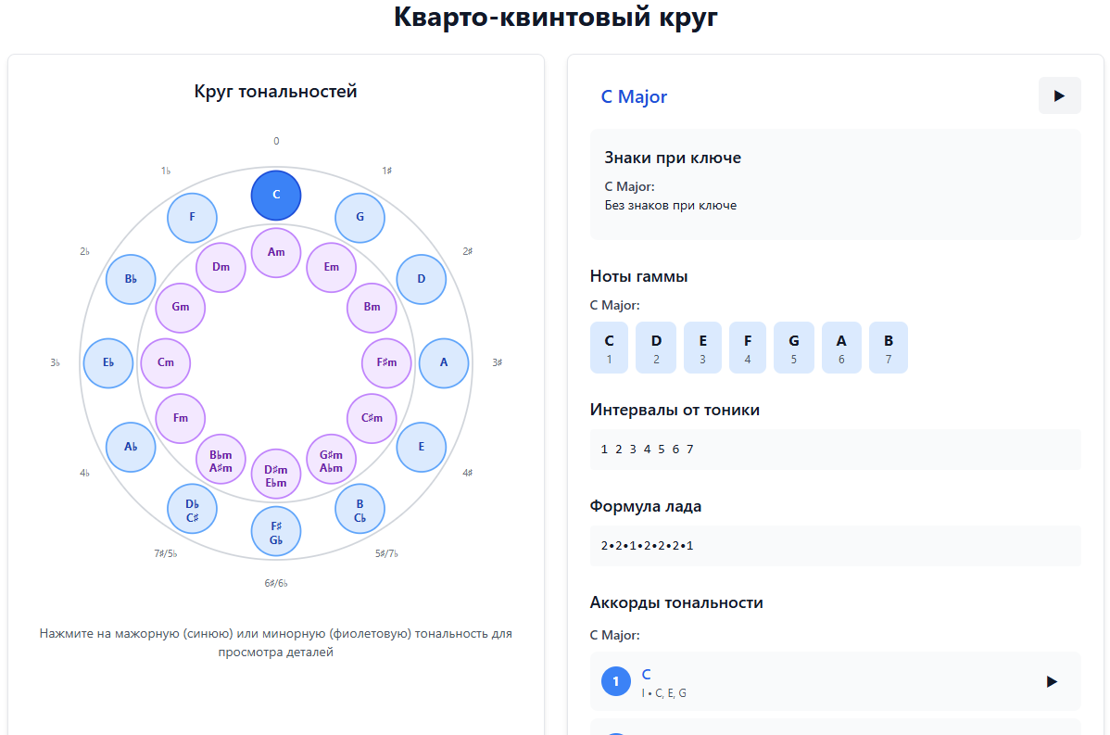Play the C Major scale
Screen dimensions: 1110x735
[x=1059, y=95]
